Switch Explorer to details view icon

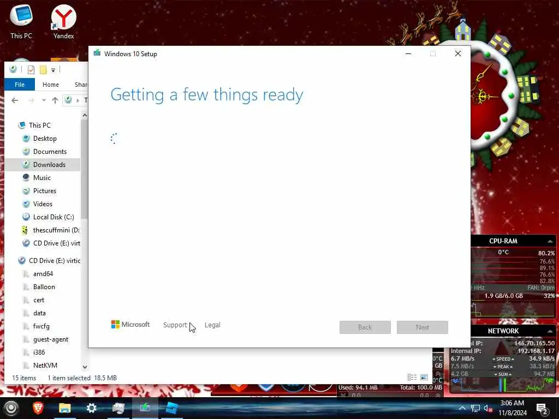[412, 378]
